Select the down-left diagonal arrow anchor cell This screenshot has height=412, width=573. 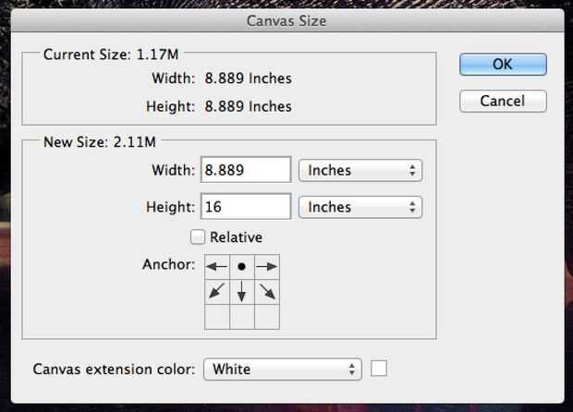click(x=216, y=292)
